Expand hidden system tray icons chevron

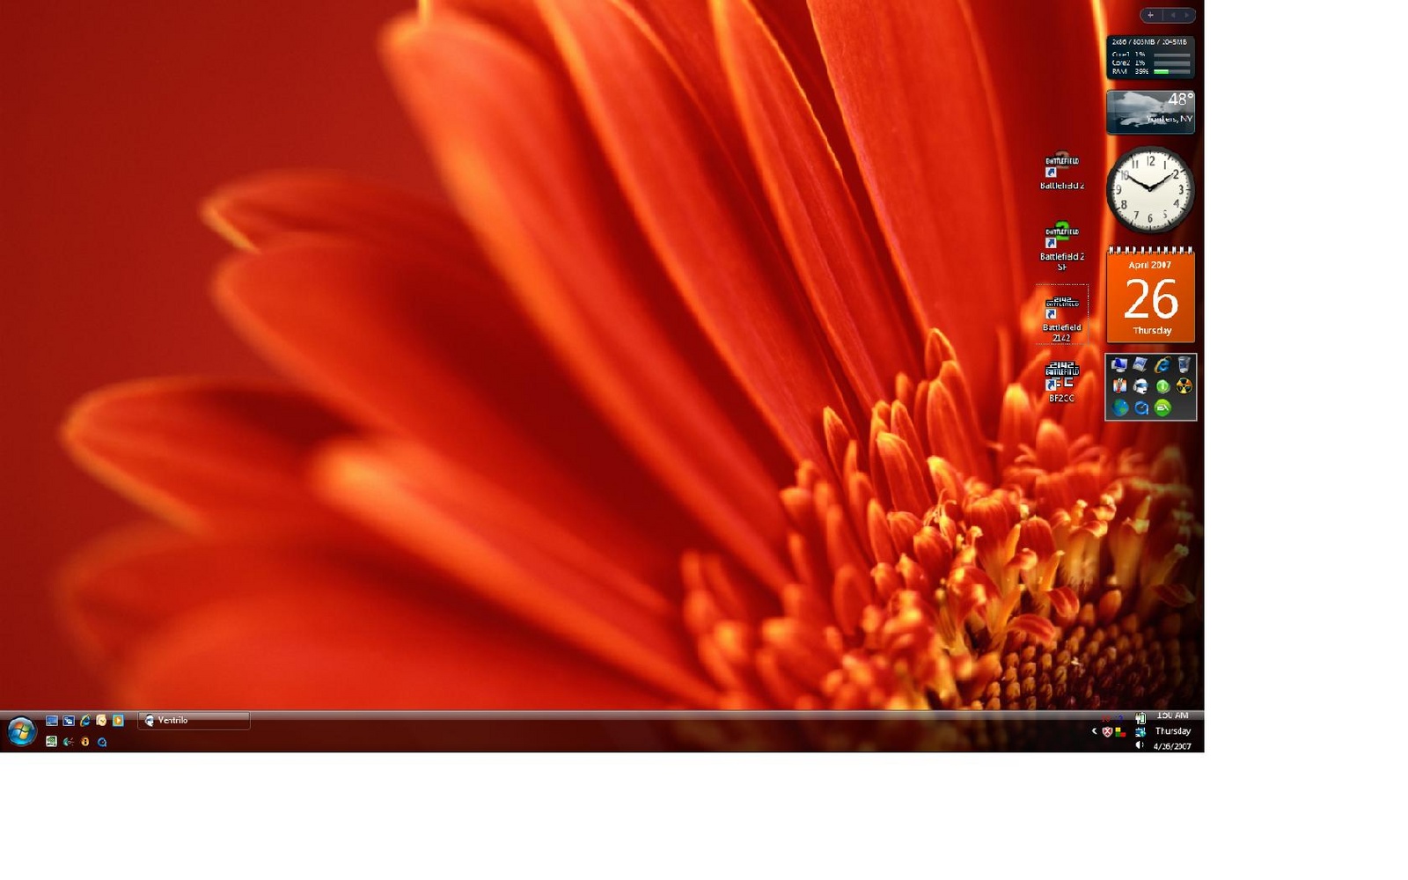(1095, 731)
